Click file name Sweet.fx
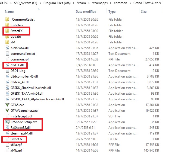172x157 pixels. click(17, 139)
